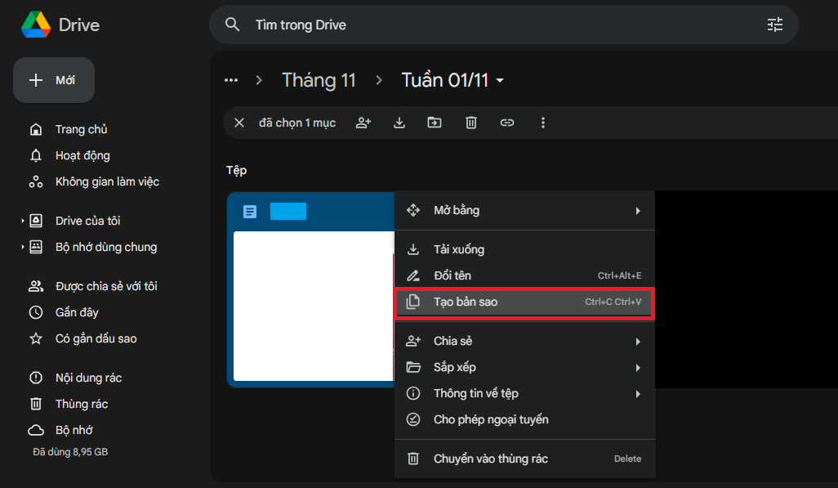The width and height of the screenshot is (838, 488).
Task: Expand the Bộ nhớ dùng chung tree
Action: (22, 247)
